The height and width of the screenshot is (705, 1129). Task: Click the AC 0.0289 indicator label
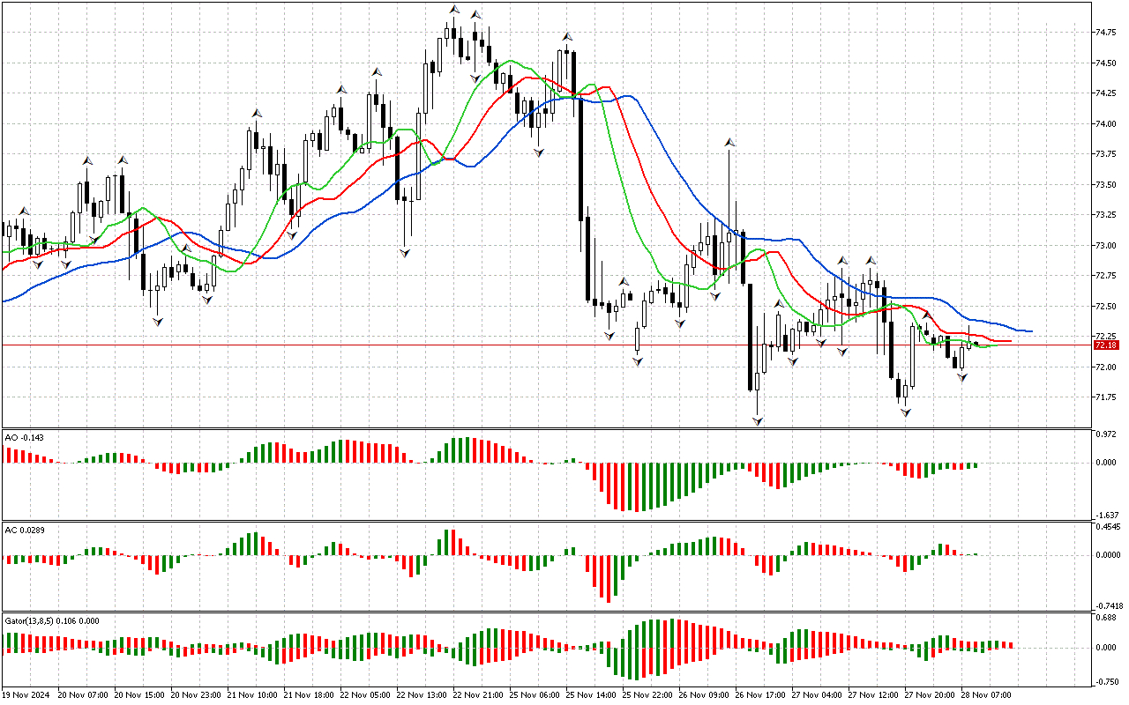click(25, 529)
